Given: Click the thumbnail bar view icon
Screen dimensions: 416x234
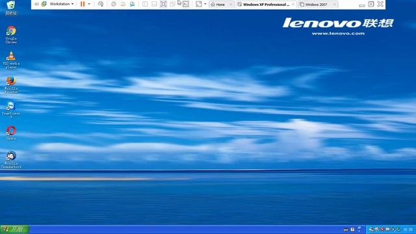Looking at the screenshot, I should pos(154,4).
